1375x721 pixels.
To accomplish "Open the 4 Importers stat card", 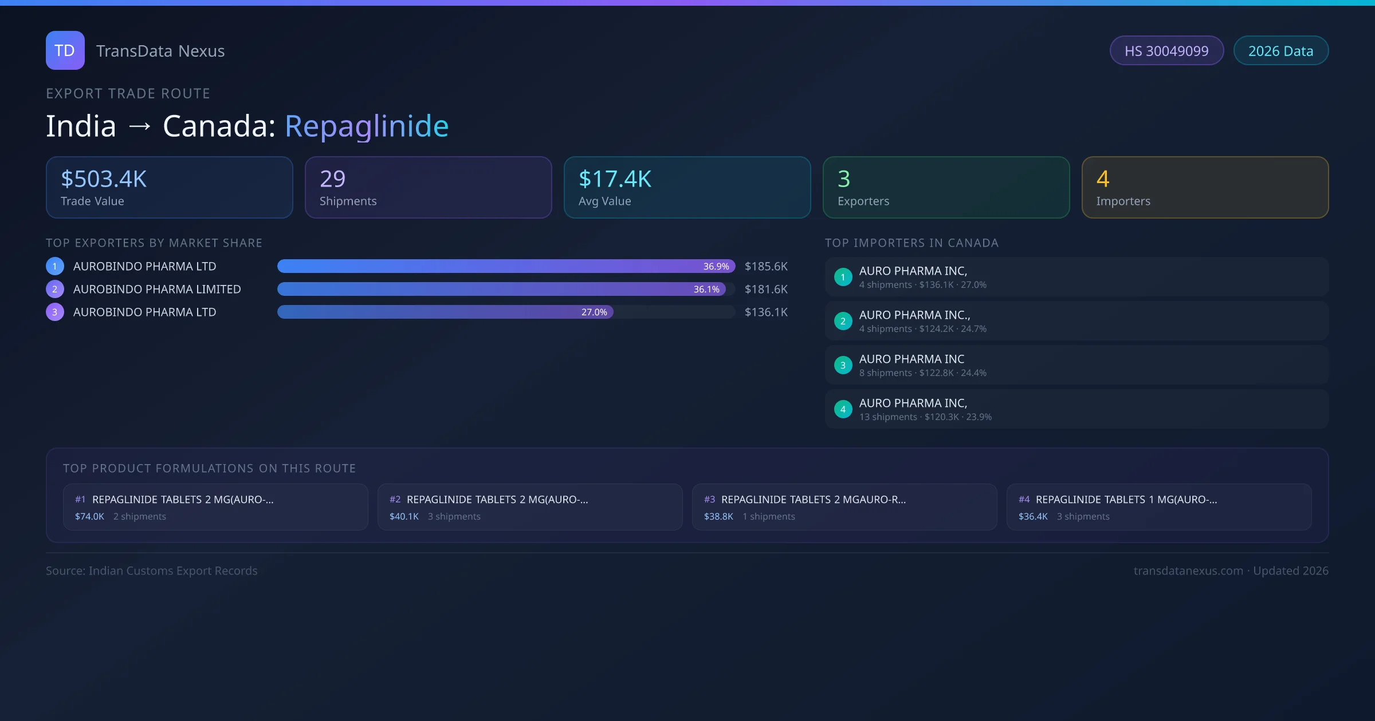I will pos(1205,188).
